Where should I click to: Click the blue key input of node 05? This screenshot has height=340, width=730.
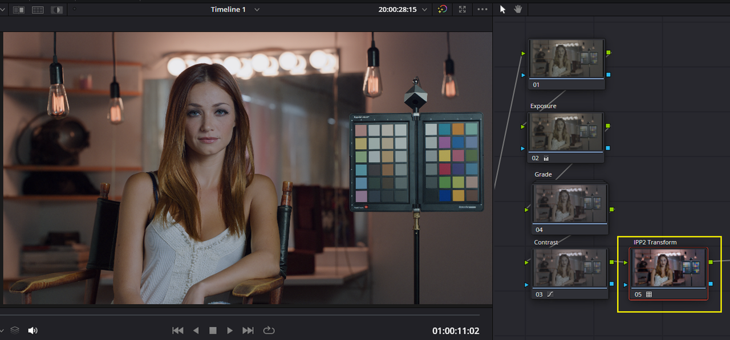(626, 284)
